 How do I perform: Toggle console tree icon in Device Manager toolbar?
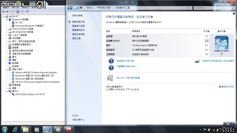click(13, 11)
